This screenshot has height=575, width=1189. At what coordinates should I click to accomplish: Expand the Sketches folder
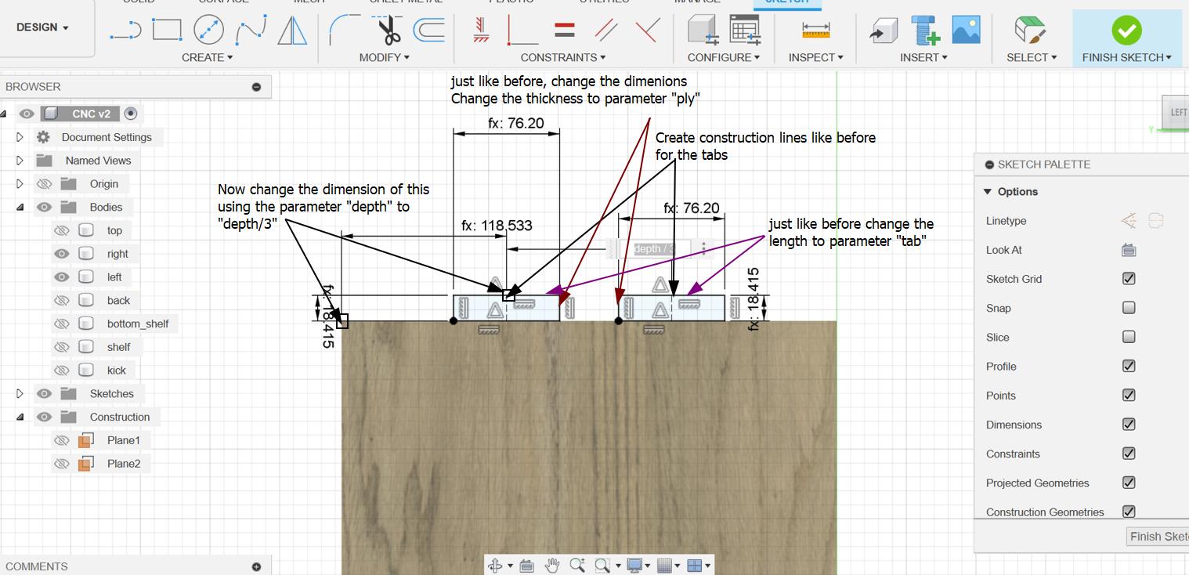pyautogui.click(x=20, y=394)
